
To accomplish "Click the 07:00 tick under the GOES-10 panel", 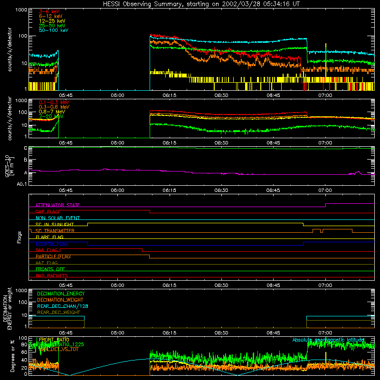I will click(x=325, y=190).
